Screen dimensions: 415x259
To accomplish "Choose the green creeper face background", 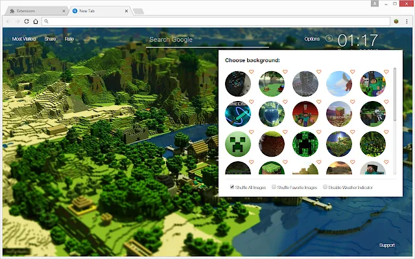I will [238, 144].
